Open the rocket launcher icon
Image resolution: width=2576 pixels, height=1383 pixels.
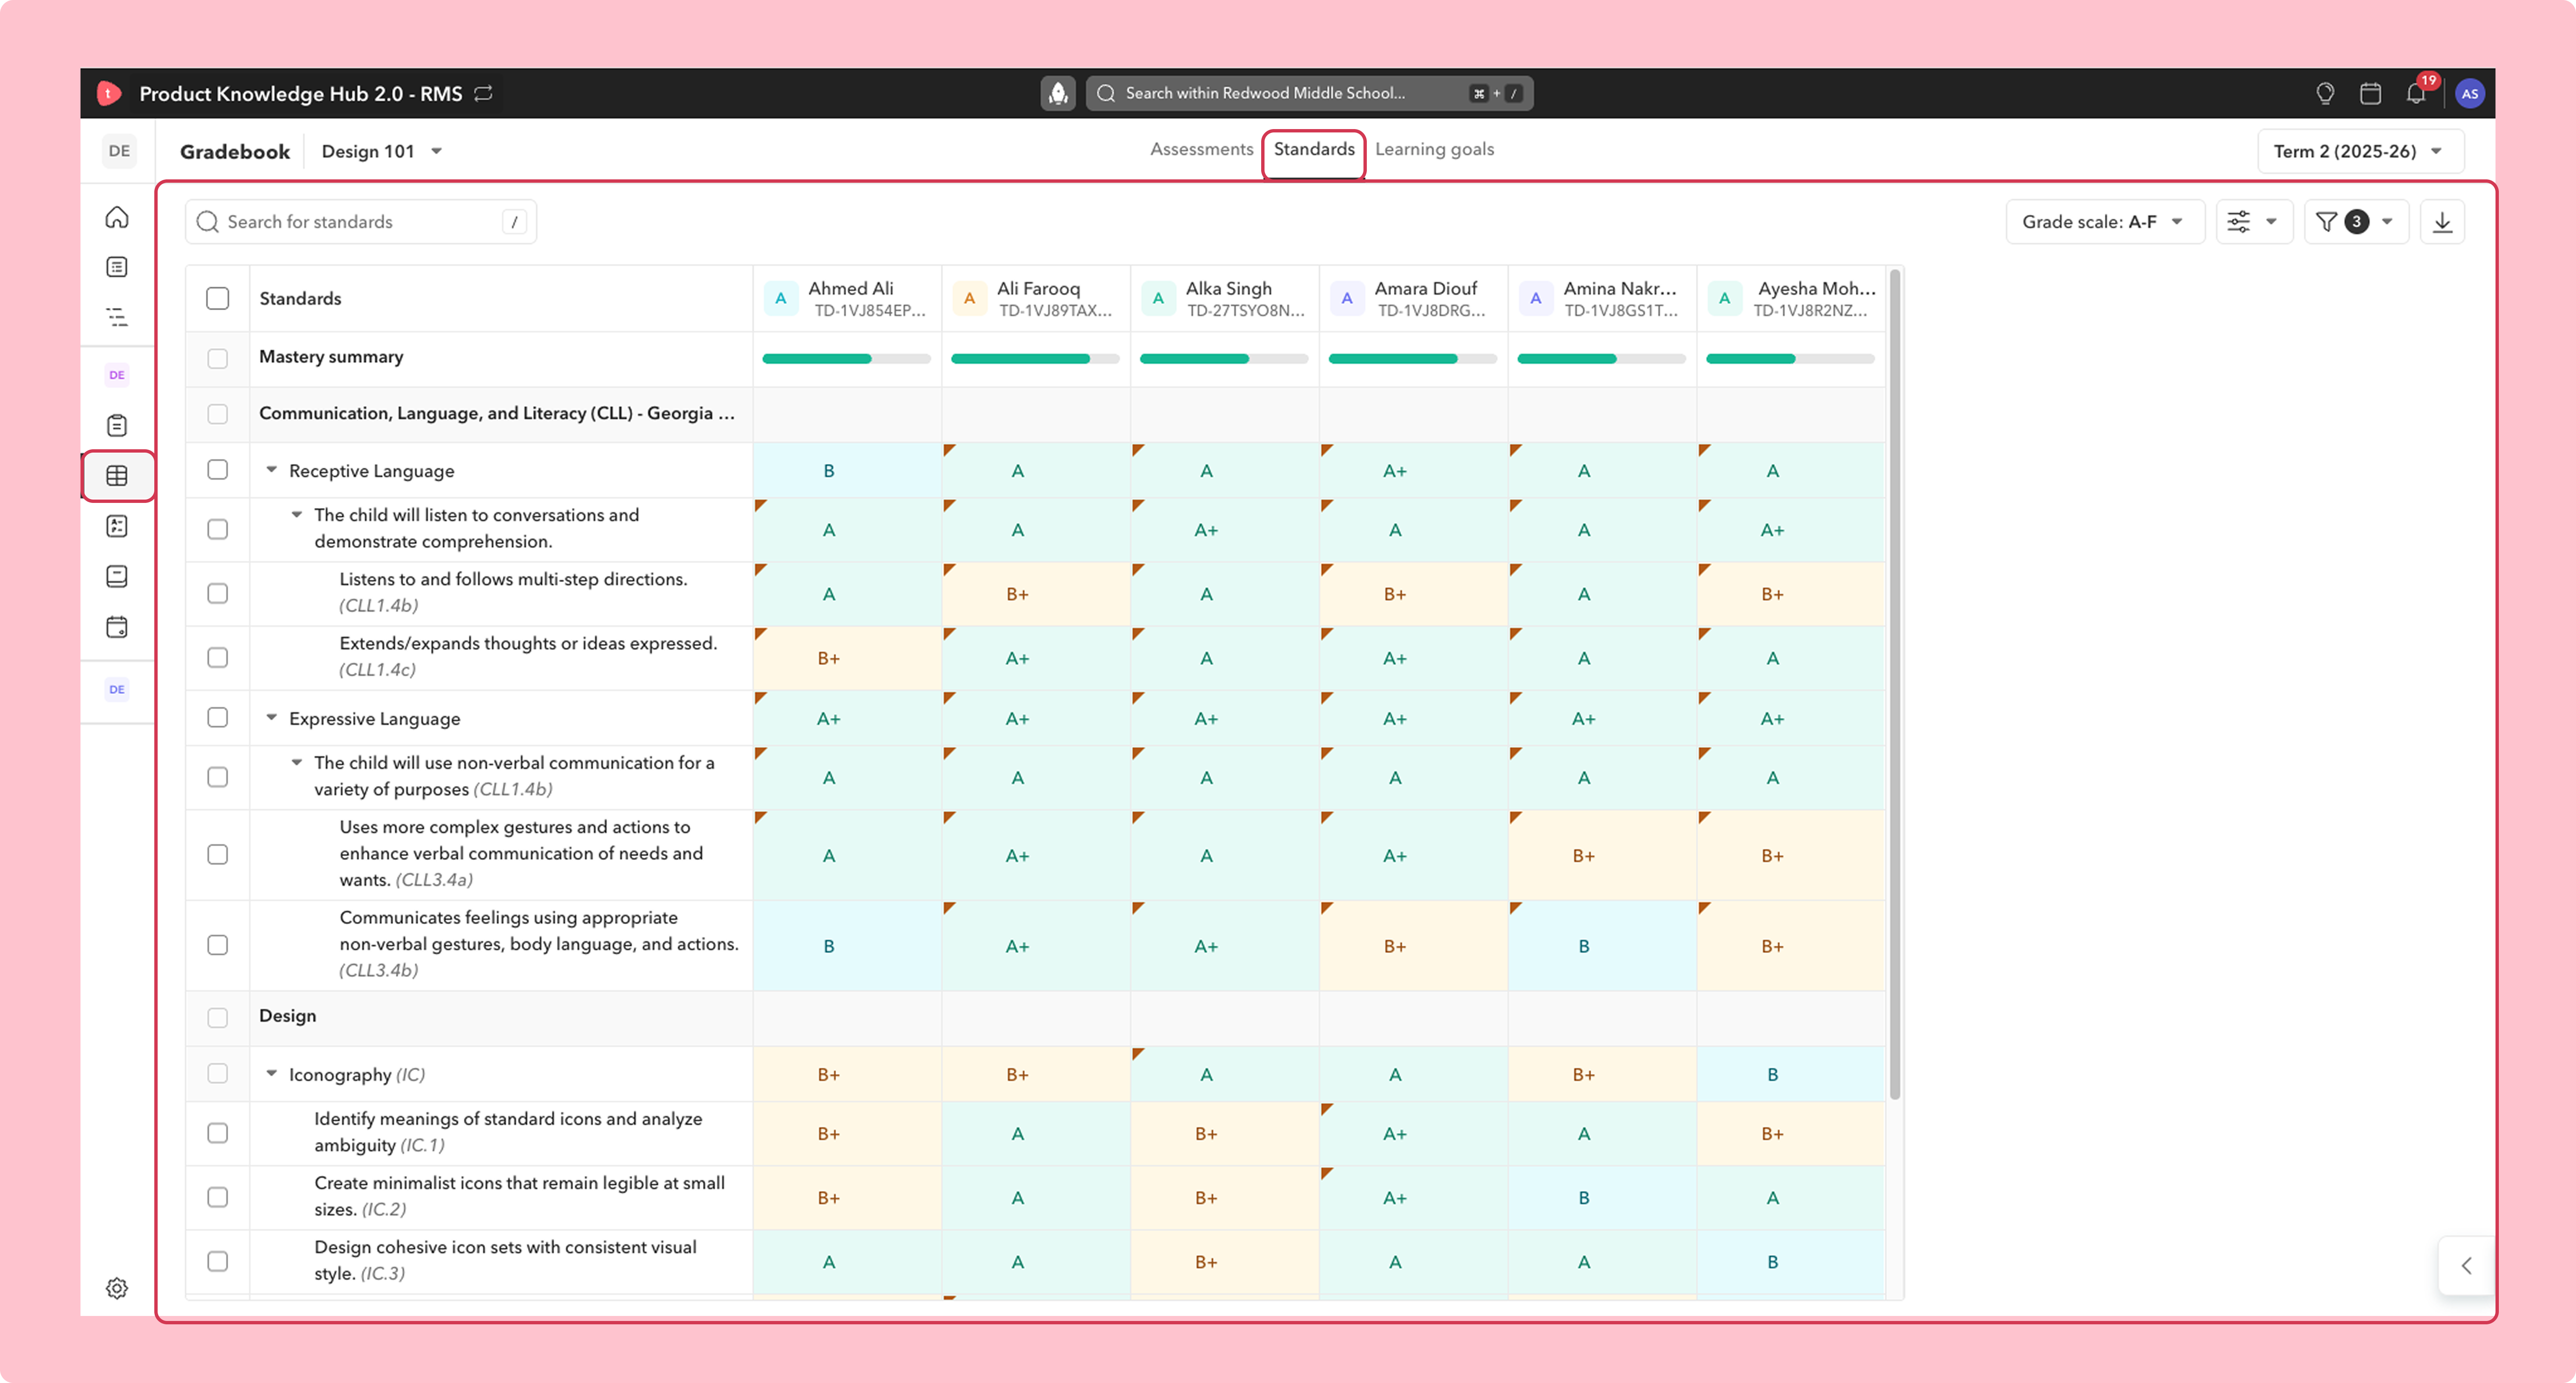coord(1058,93)
